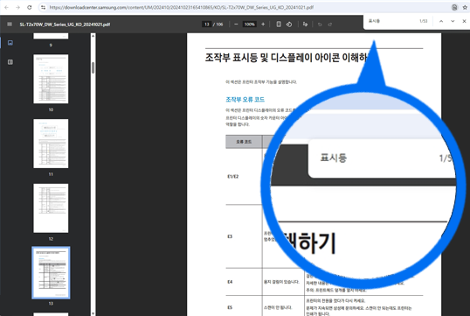Click the save icon in address bar
The height and width of the screenshot is (316, 470).
454,8
